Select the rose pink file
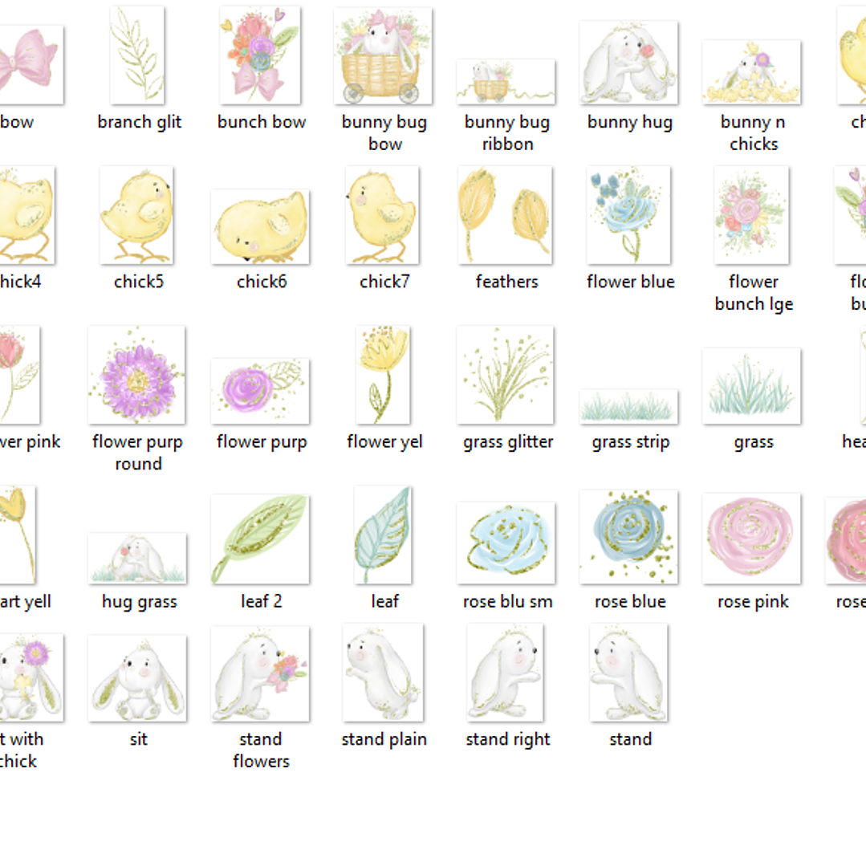866x866 pixels. click(752, 539)
